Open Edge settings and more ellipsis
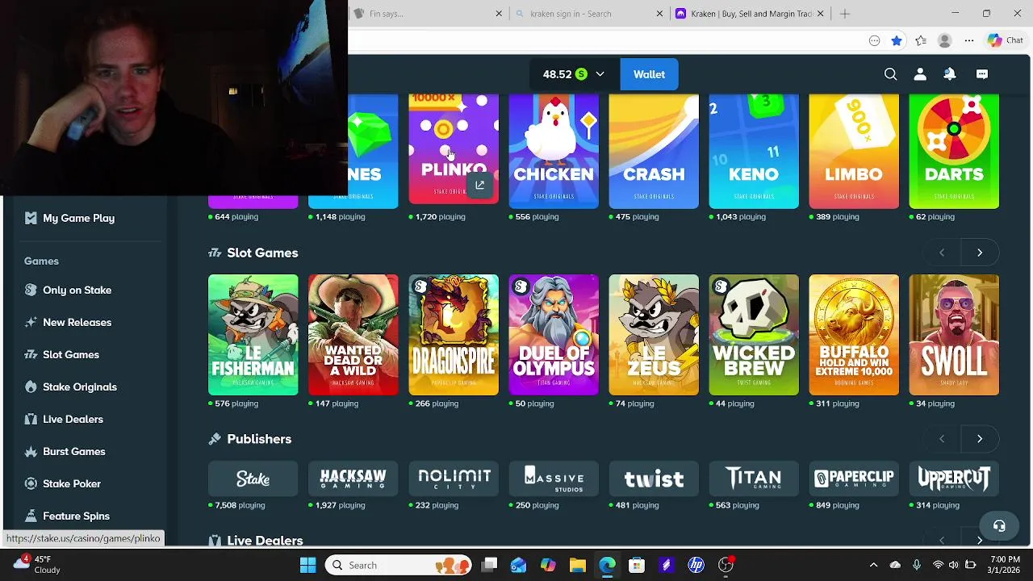Viewport: 1033px width, 581px height. pyautogui.click(x=968, y=40)
